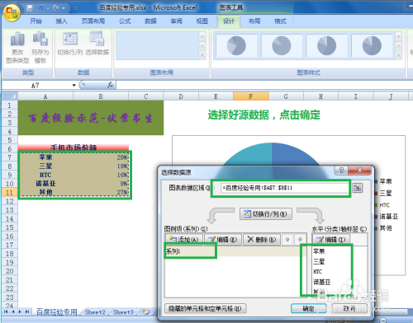Click the insert new worksheet icon
413x323 pixels.
coord(146,312)
